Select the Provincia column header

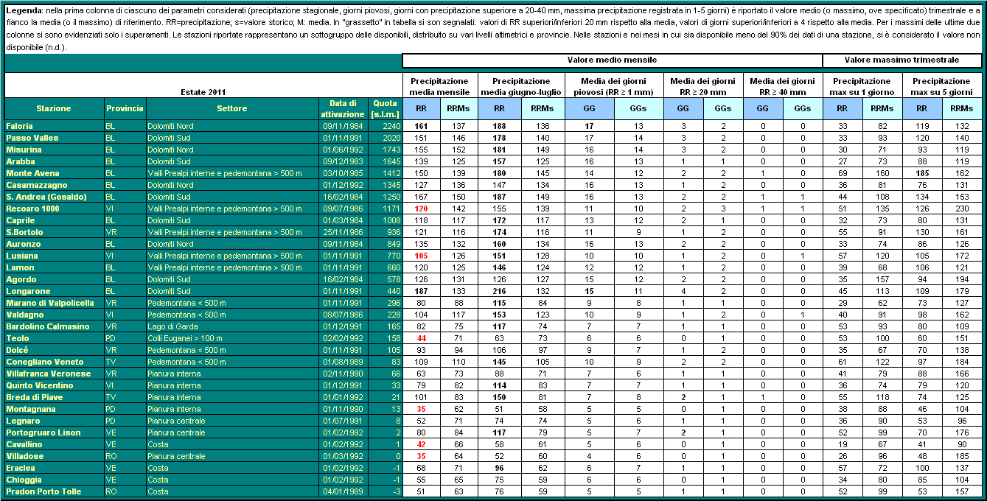pos(125,108)
